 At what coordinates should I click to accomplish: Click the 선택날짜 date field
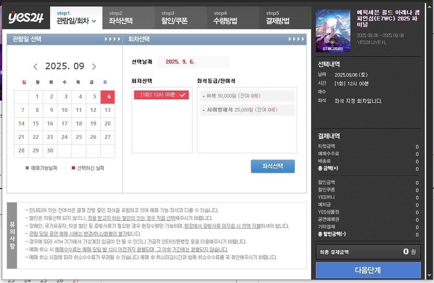click(x=193, y=62)
